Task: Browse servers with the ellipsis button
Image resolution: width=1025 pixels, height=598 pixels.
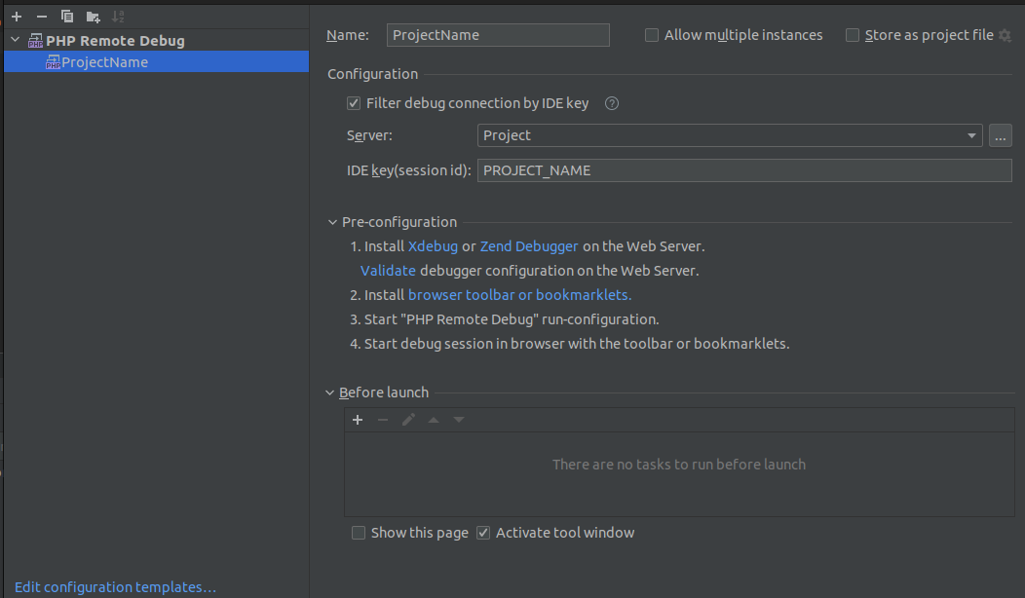Action: (1000, 135)
